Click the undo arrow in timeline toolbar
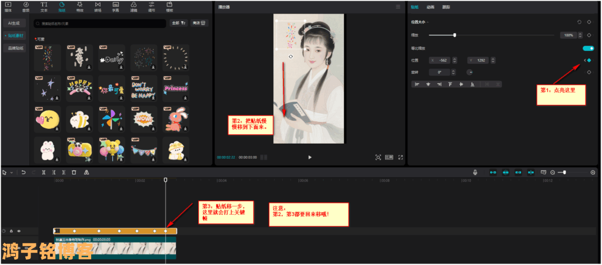This screenshot has width=602, height=265. tap(24, 172)
